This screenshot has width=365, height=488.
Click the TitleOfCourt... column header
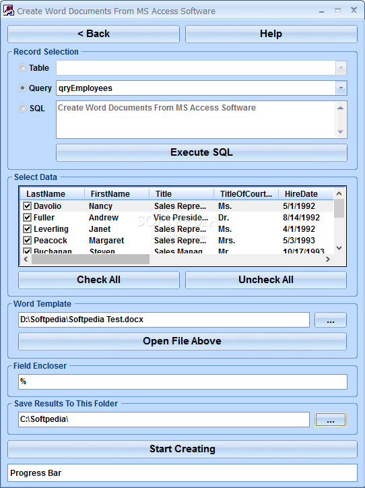246,194
